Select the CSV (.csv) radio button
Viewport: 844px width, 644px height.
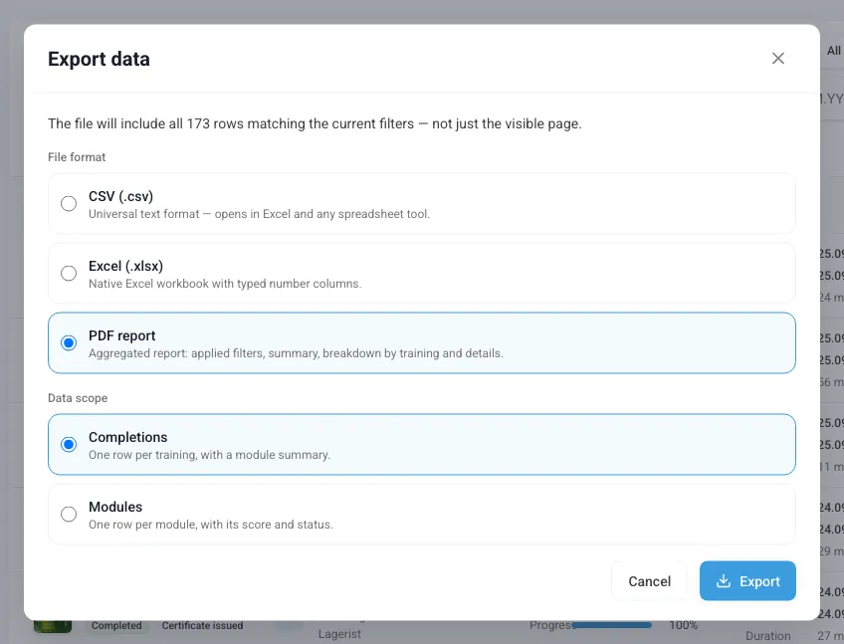click(x=69, y=203)
